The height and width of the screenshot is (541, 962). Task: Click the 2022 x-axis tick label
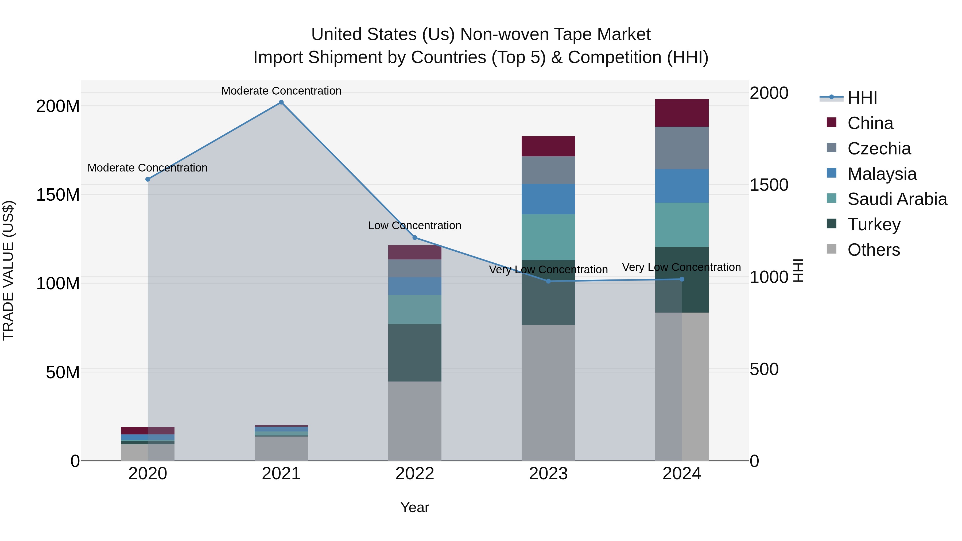414,474
